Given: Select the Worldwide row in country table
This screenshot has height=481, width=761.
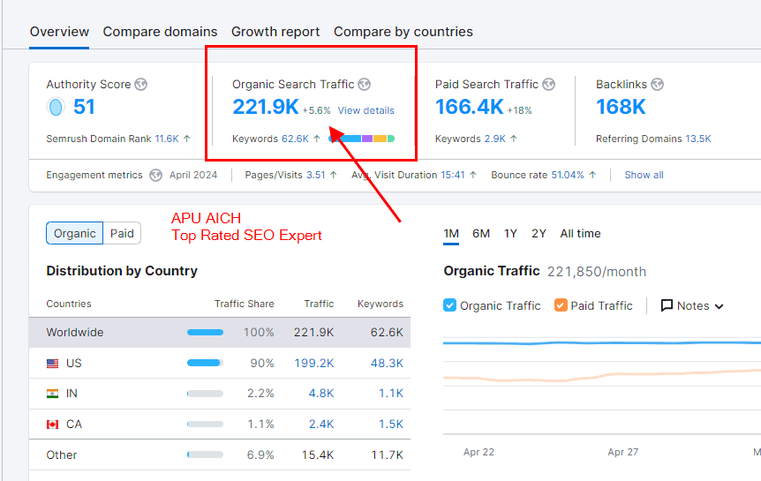Looking at the screenshot, I should 75,333.
